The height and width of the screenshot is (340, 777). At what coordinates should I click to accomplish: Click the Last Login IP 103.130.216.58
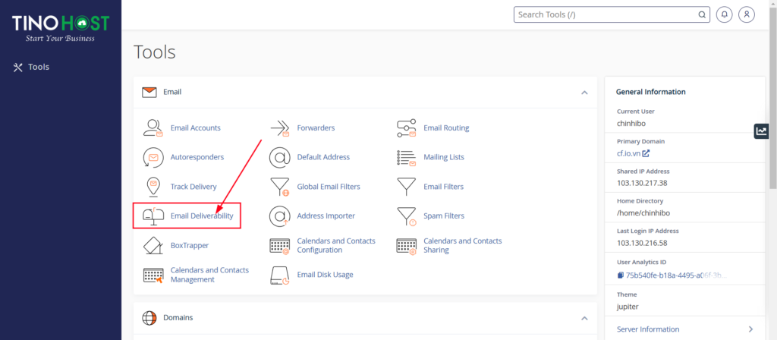(x=642, y=244)
